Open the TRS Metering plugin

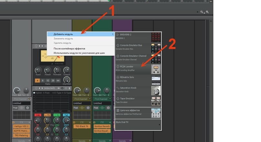pos(21,135)
